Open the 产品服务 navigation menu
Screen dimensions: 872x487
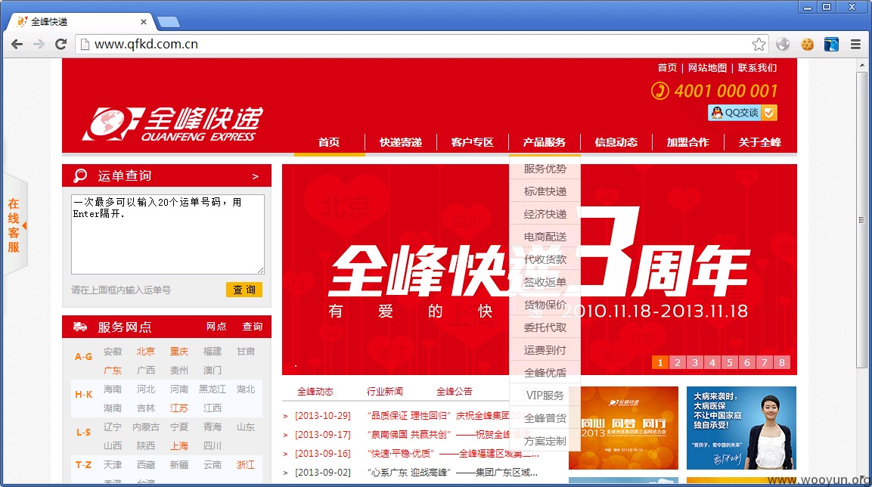click(544, 142)
